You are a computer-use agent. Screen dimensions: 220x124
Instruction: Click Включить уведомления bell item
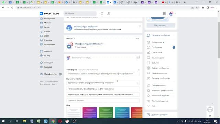(162, 91)
